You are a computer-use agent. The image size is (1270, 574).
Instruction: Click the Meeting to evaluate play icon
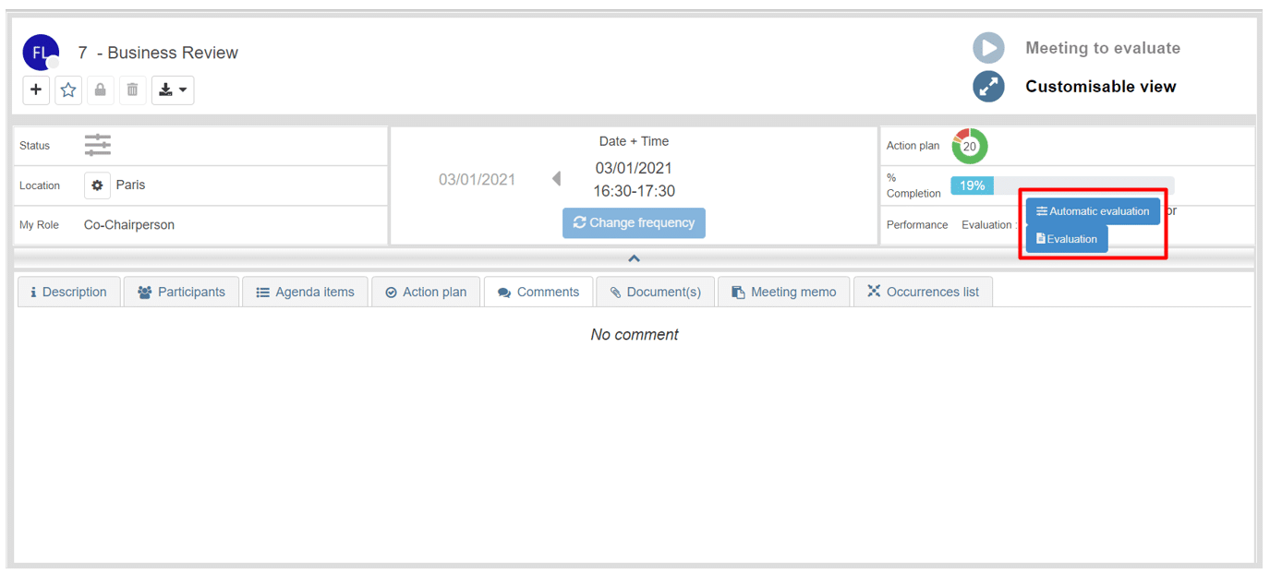[x=988, y=48]
